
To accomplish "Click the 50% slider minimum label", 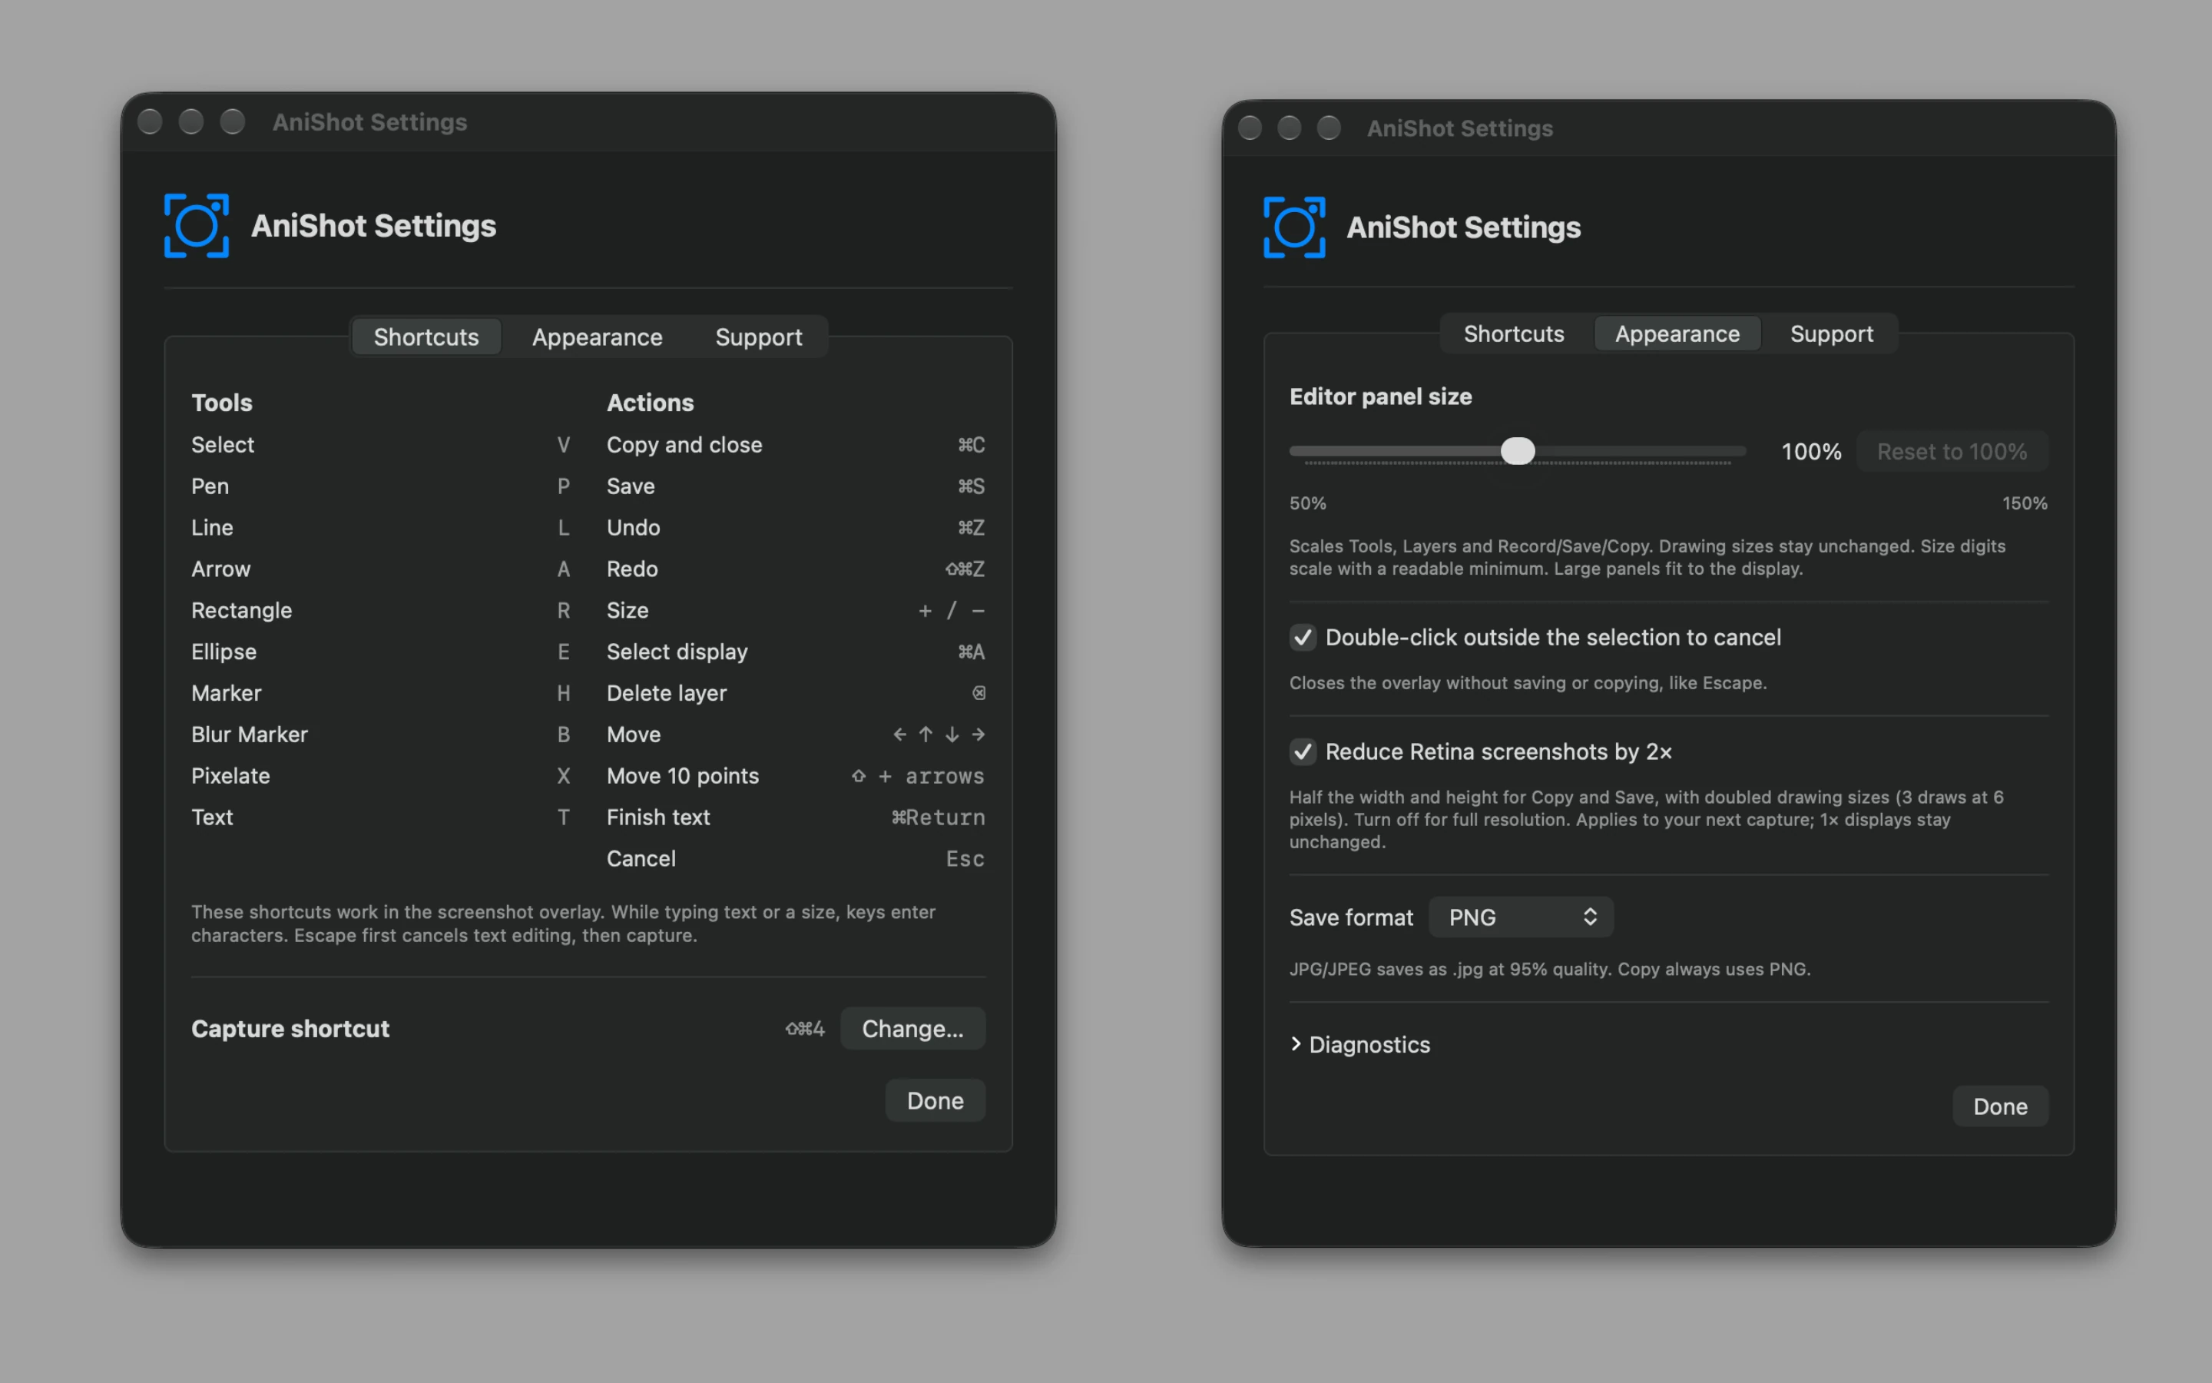I will click(1307, 503).
